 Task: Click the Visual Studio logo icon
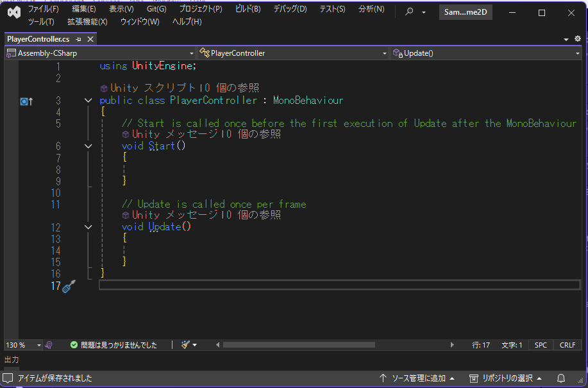click(x=14, y=12)
